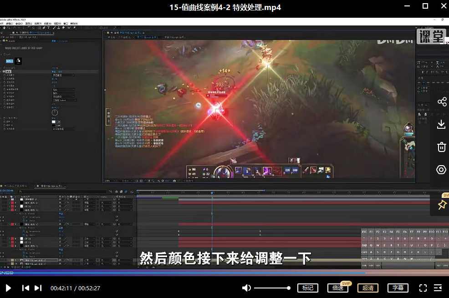The image size is (449, 298).
Task: Click the play button of the video player
Action: [x=7, y=288]
